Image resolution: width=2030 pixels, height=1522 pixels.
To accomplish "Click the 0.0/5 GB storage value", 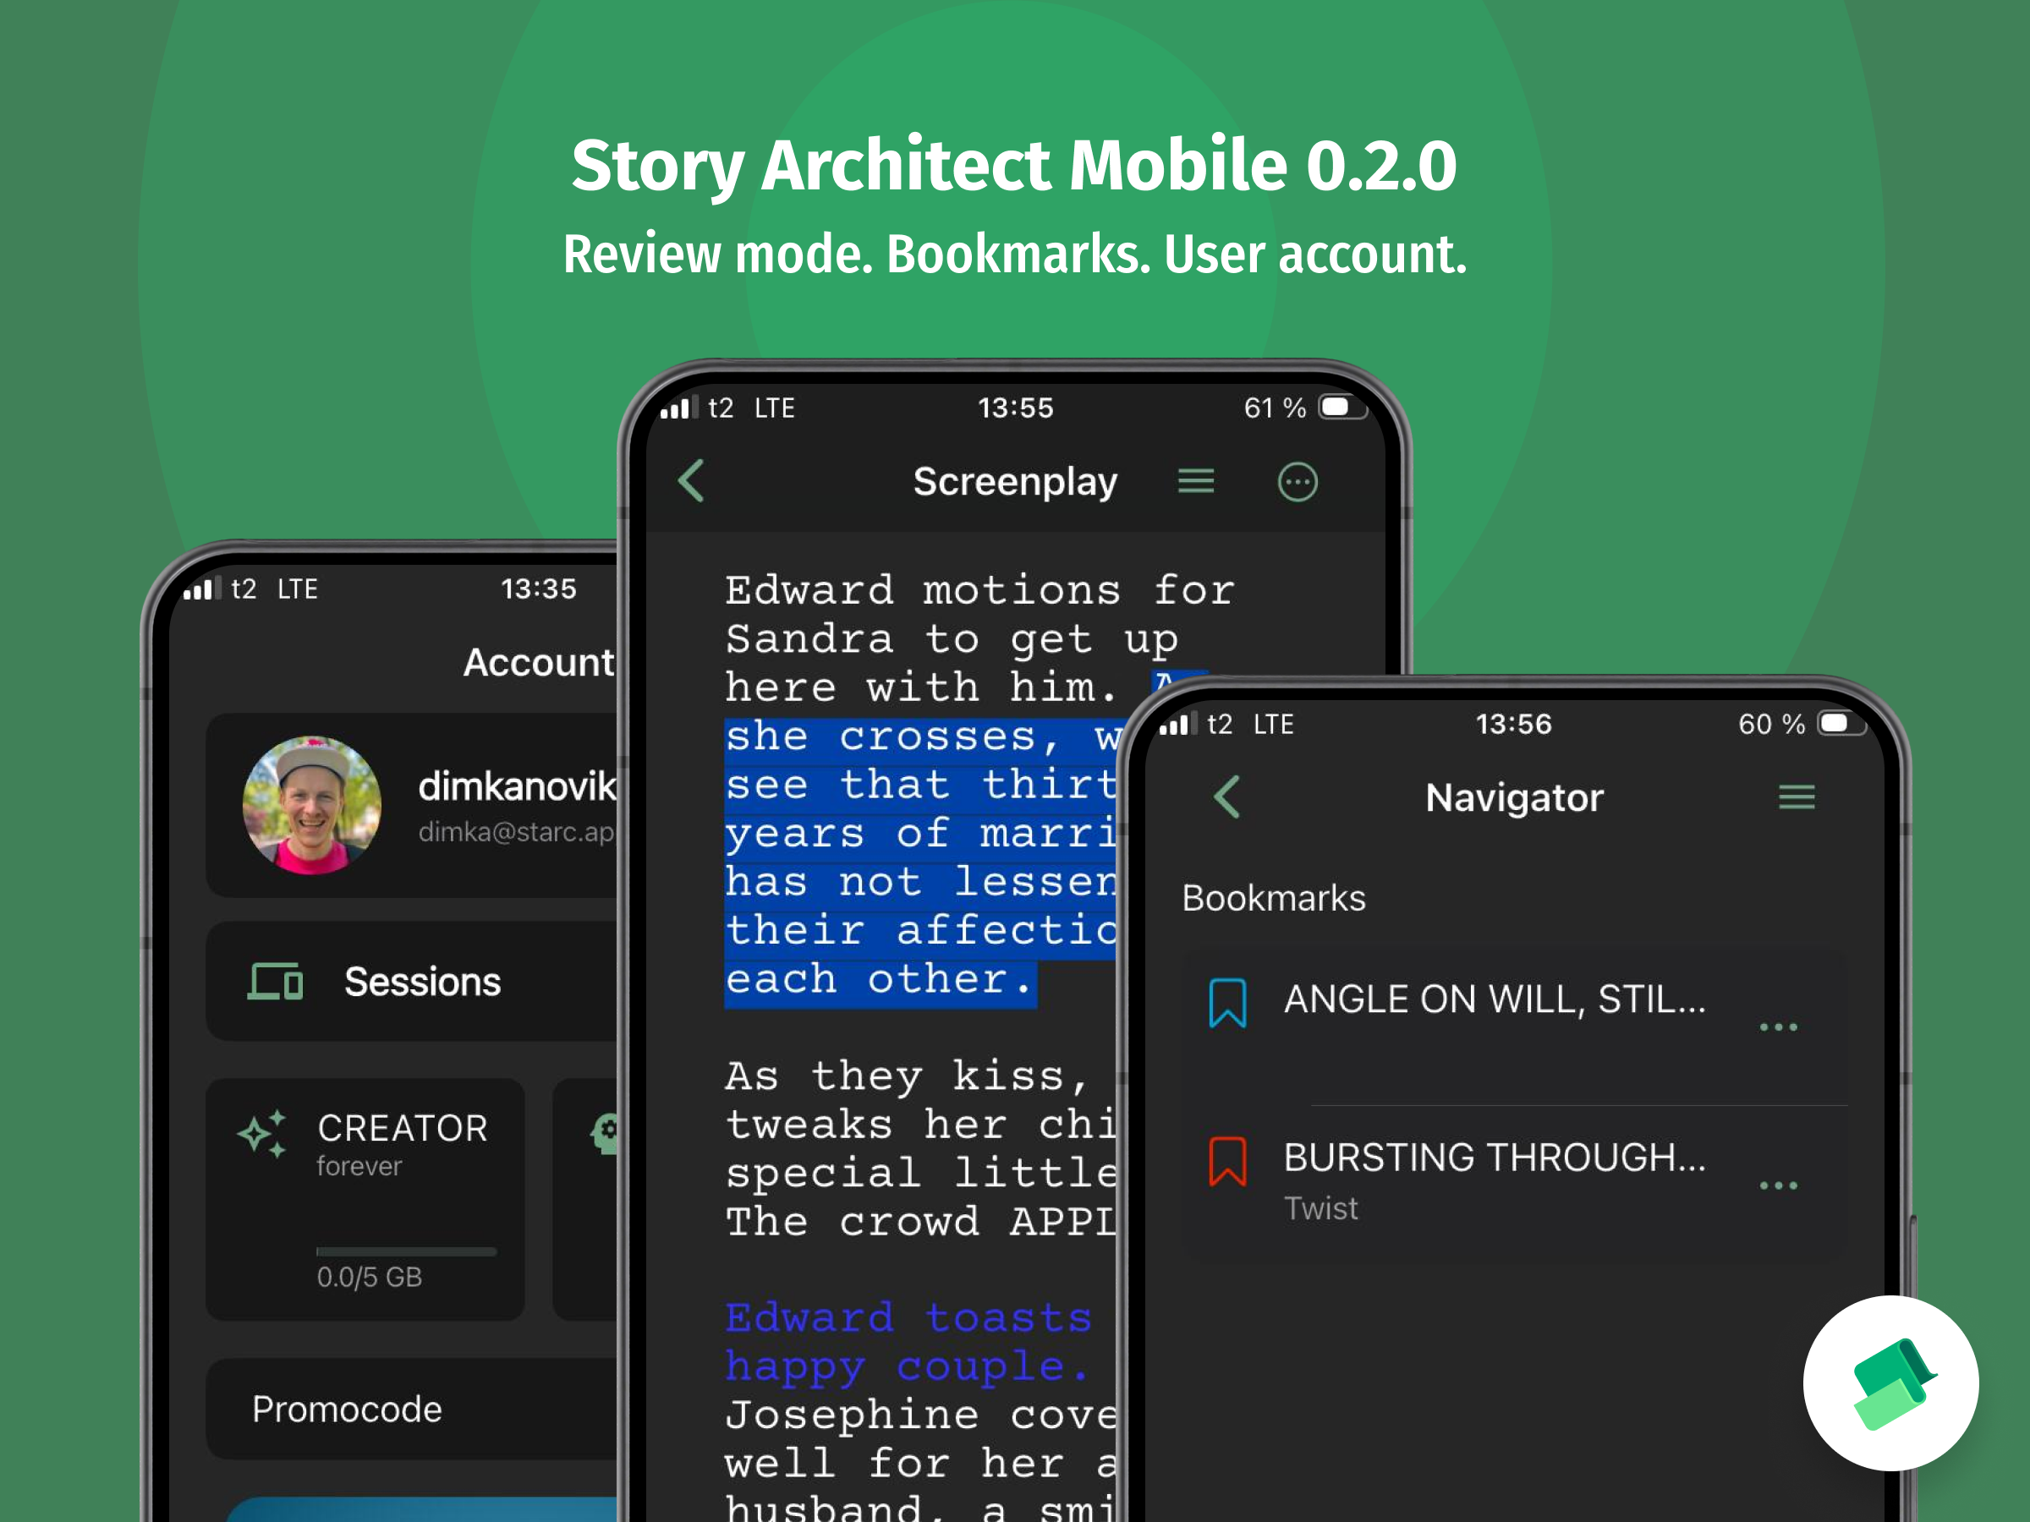I will click(x=369, y=1277).
